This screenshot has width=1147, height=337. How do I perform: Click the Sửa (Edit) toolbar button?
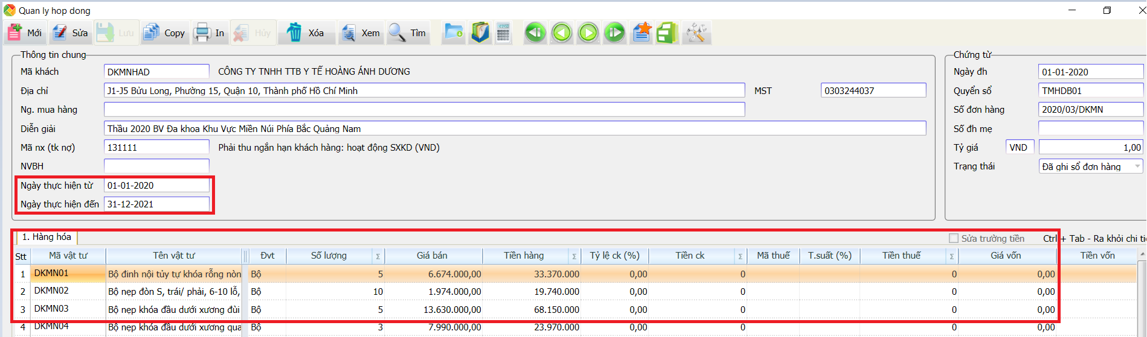(x=70, y=33)
